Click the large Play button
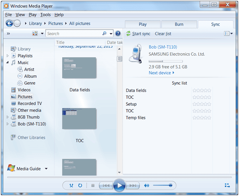This screenshot has height=196, width=239. pos(119,185)
